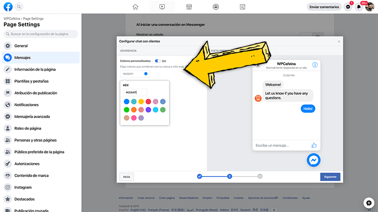378x212 pixels.
Task: Open the Groups icon
Action: coord(216,7)
